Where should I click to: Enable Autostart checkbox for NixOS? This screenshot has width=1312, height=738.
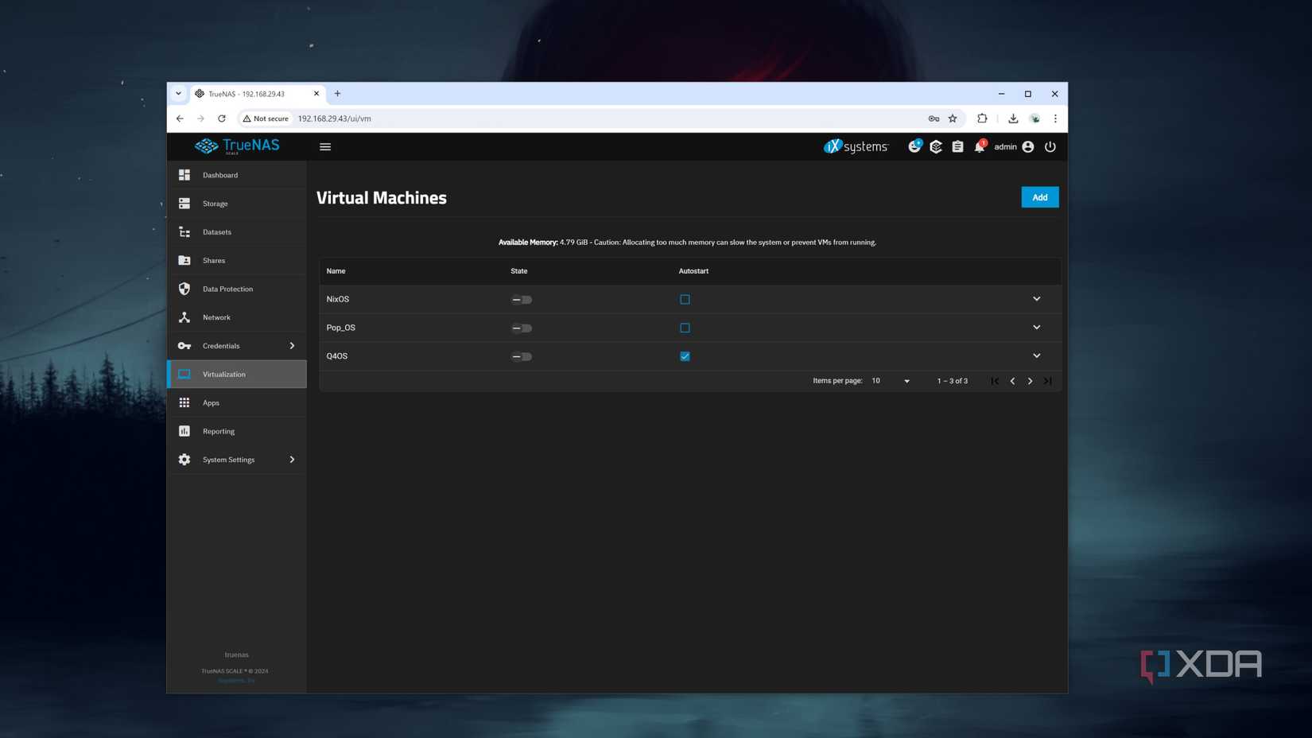[x=685, y=300]
